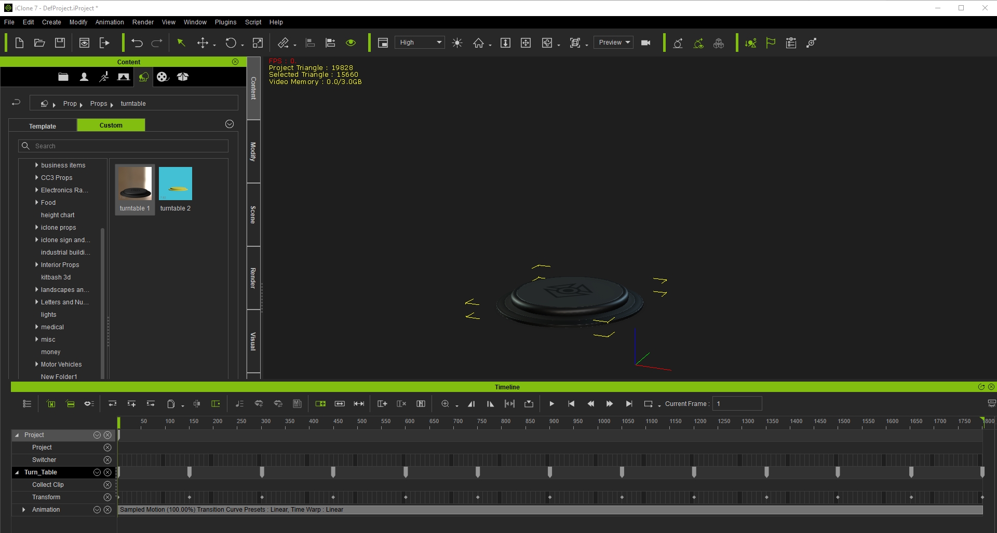Switch to the Template tab

pyautogui.click(x=43, y=126)
